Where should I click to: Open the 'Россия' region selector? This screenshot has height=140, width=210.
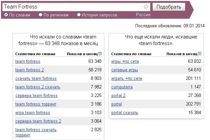[x=143, y=15]
